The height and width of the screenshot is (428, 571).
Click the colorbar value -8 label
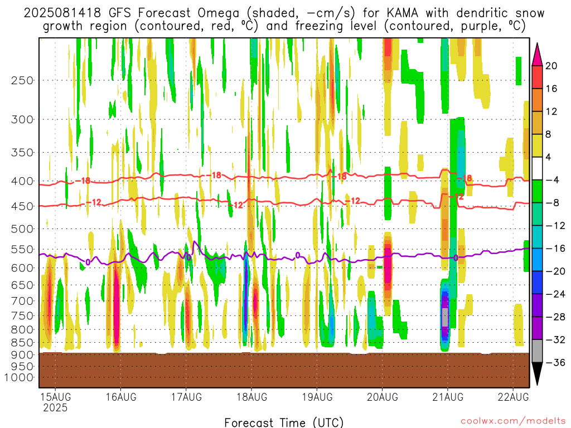(553, 203)
